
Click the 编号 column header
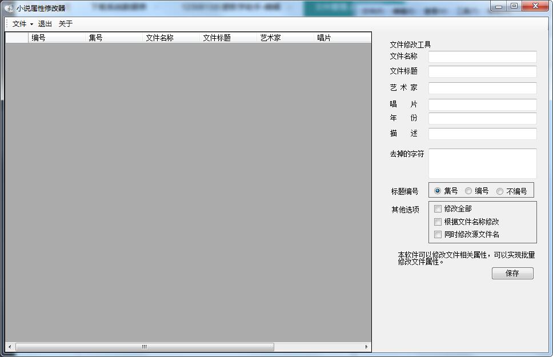(x=57, y=38)
